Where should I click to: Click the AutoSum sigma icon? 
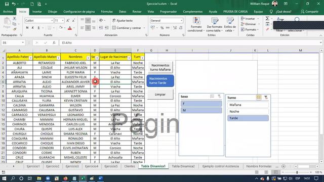[267, 19]
